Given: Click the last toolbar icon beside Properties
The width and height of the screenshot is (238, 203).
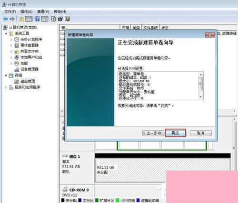Looking at the screenshot, I should click(68, 19).
